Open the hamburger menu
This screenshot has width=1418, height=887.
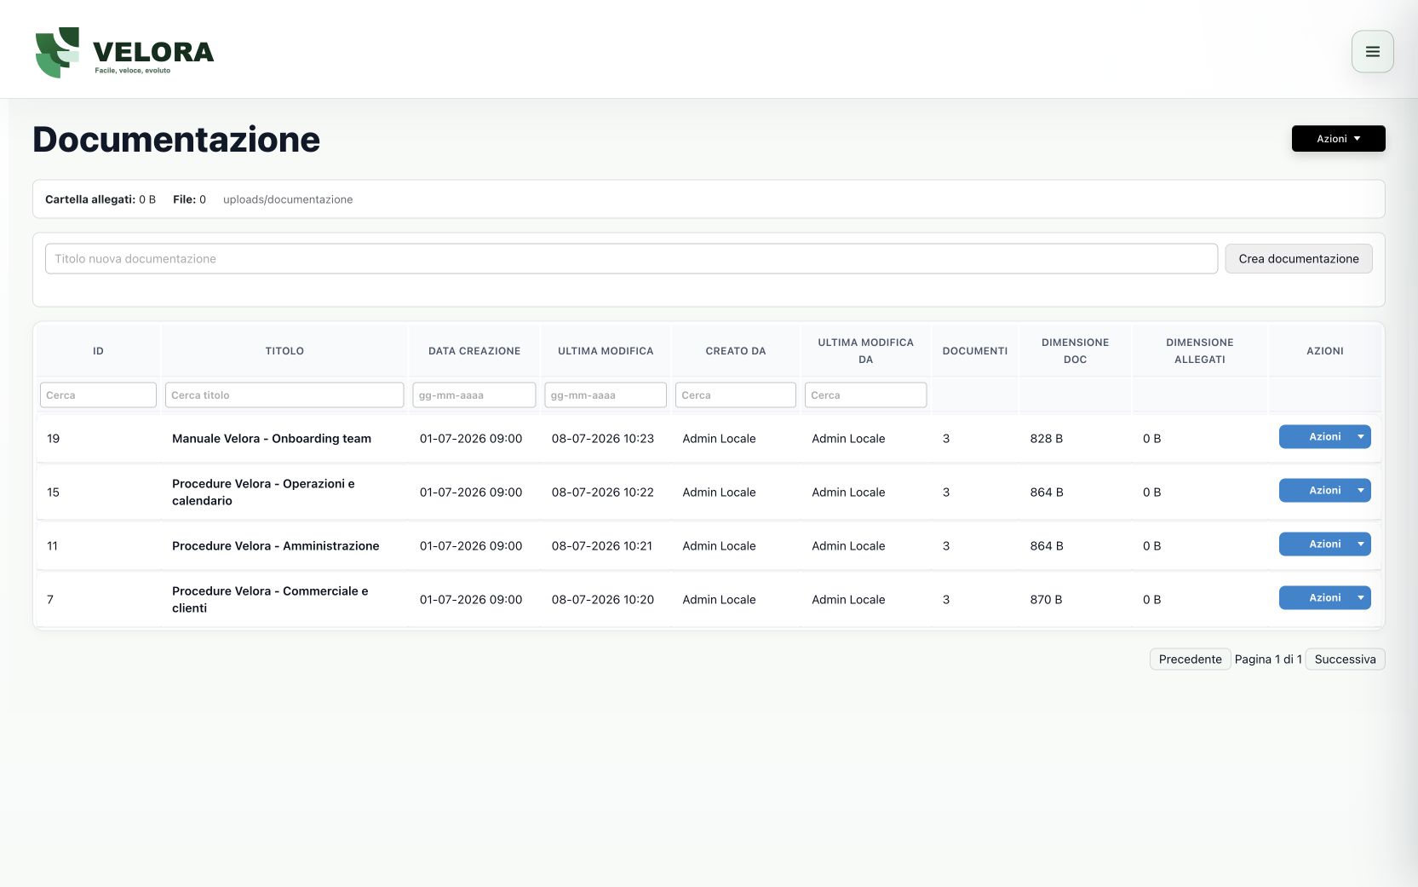1372,51
